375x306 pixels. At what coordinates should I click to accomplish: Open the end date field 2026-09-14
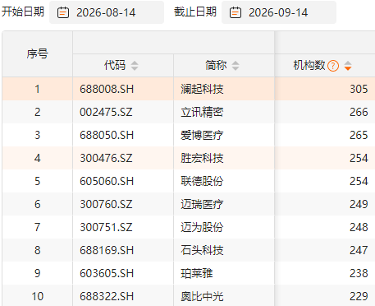[279, 12]
